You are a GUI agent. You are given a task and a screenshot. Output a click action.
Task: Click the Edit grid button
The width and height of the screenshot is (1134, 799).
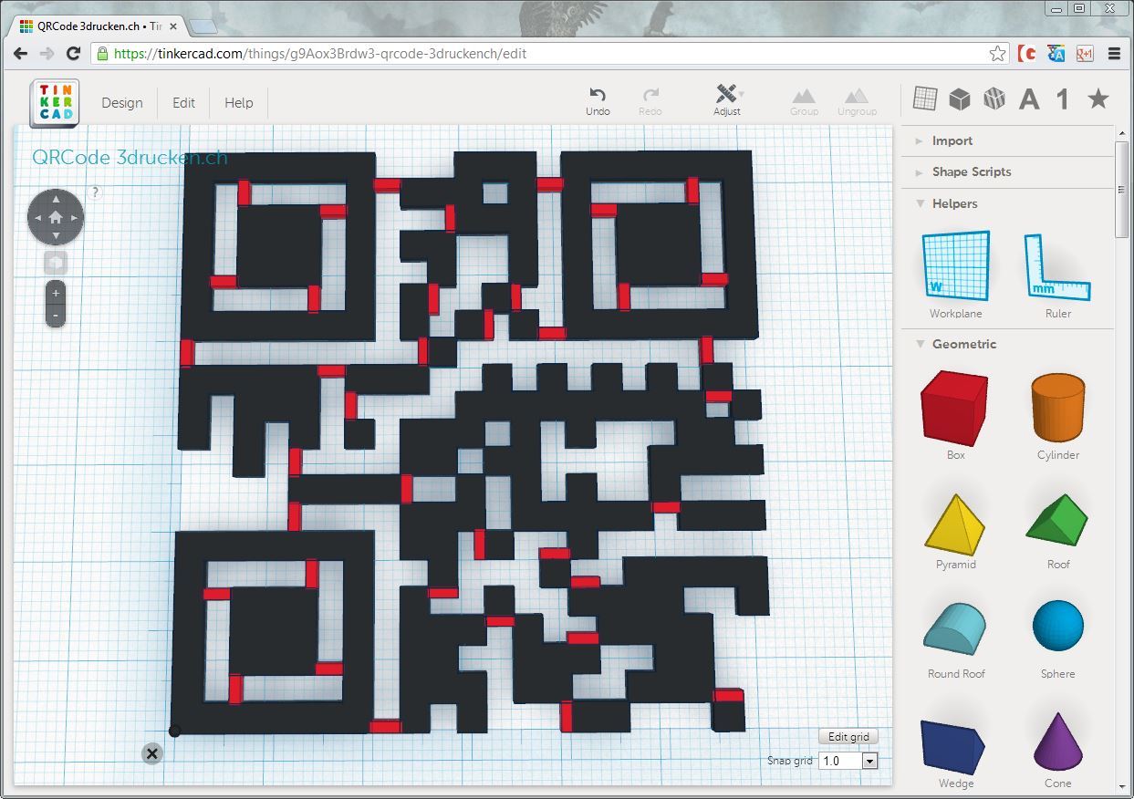[848, 737]
